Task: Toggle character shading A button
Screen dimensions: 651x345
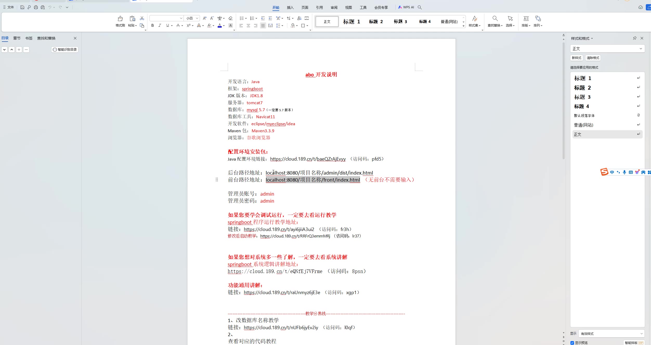Action: (x=230, y=25)
